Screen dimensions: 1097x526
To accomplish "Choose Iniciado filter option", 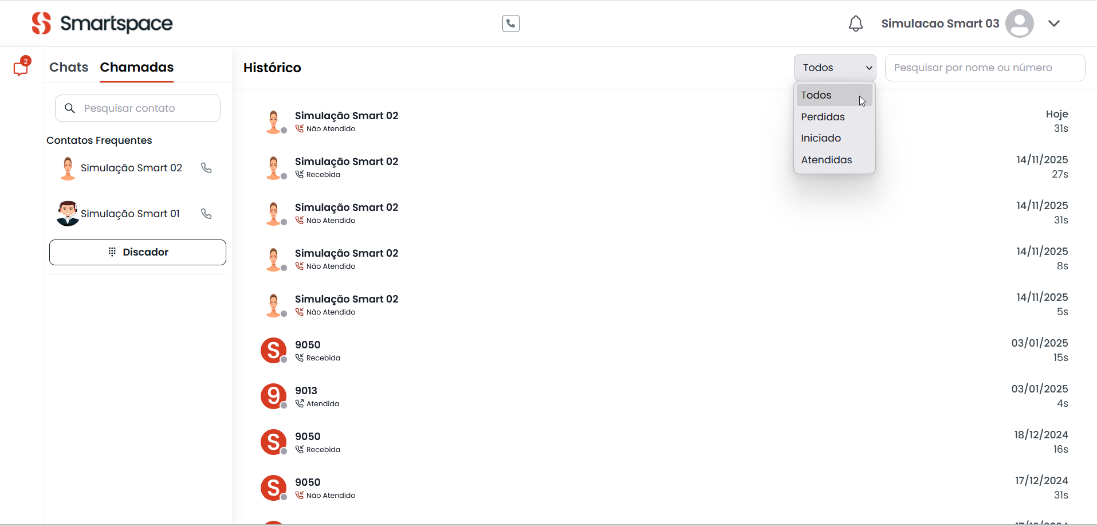I will [x=821, y=138].
